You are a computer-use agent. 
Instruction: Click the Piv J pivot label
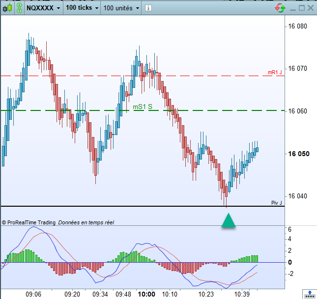pos(276,203)
